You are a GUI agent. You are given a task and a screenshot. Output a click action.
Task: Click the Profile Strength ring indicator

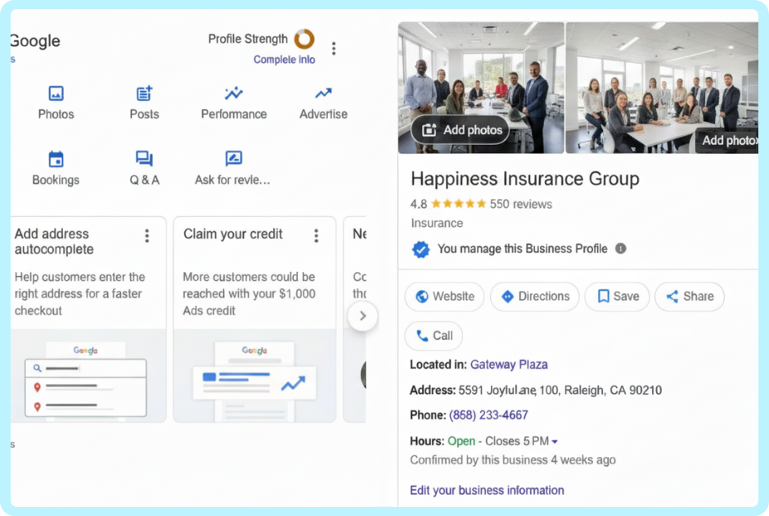pos(304,38)
